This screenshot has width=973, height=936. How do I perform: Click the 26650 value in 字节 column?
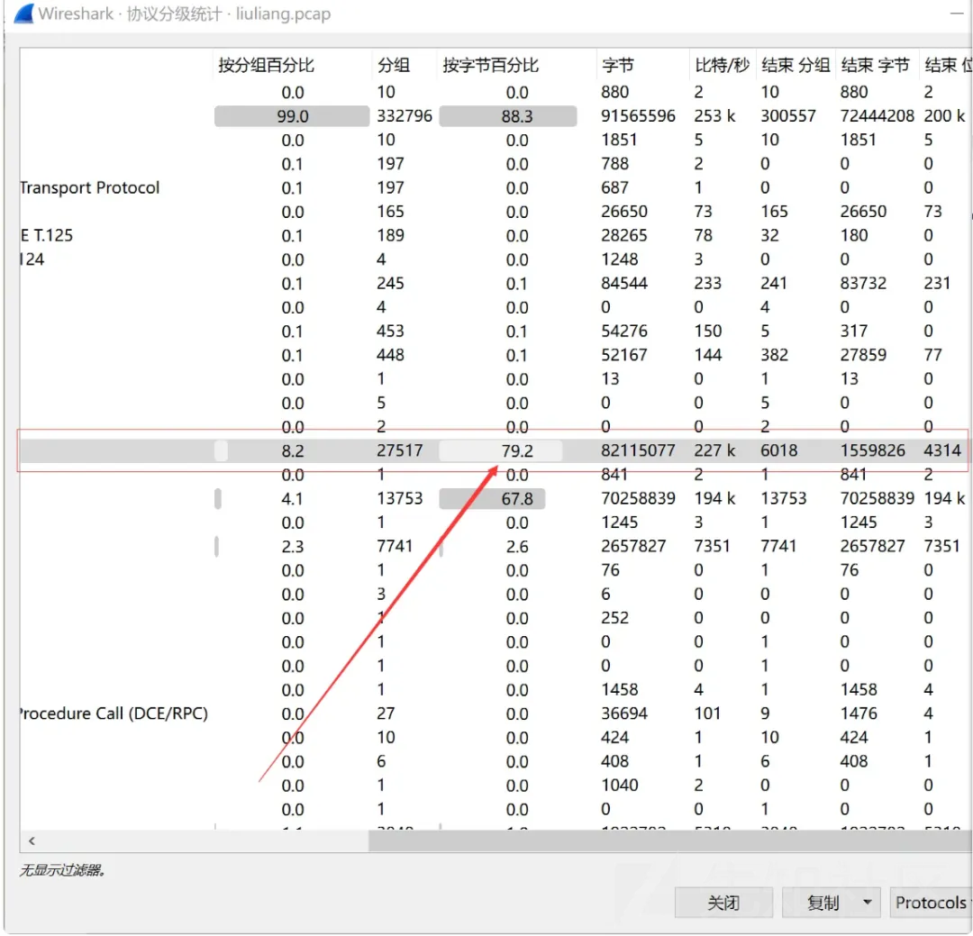click(x=624, y=212)
